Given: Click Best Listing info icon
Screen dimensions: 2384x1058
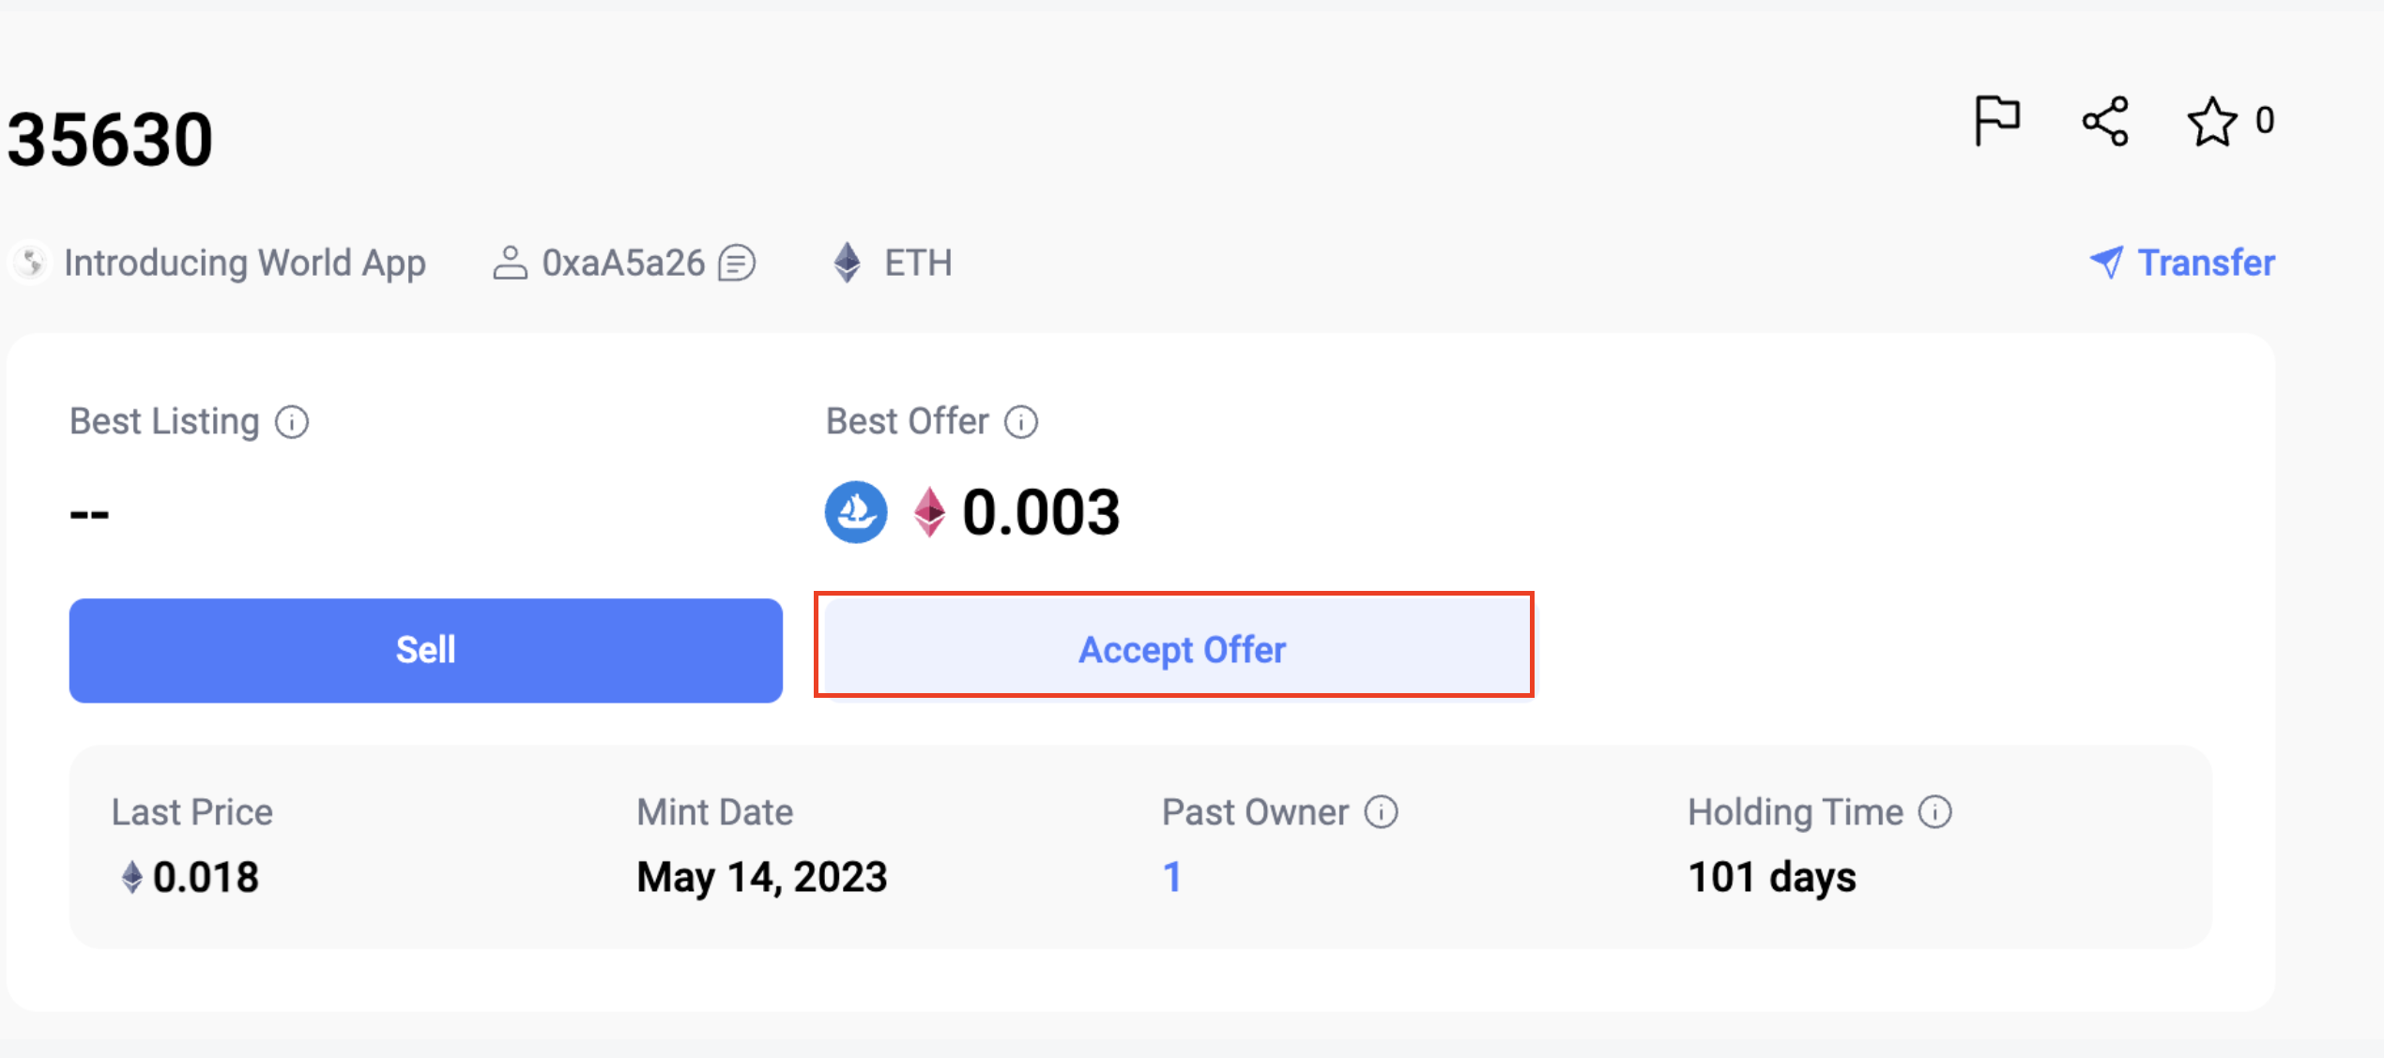Looking at the screenshot, I should 292,422.
